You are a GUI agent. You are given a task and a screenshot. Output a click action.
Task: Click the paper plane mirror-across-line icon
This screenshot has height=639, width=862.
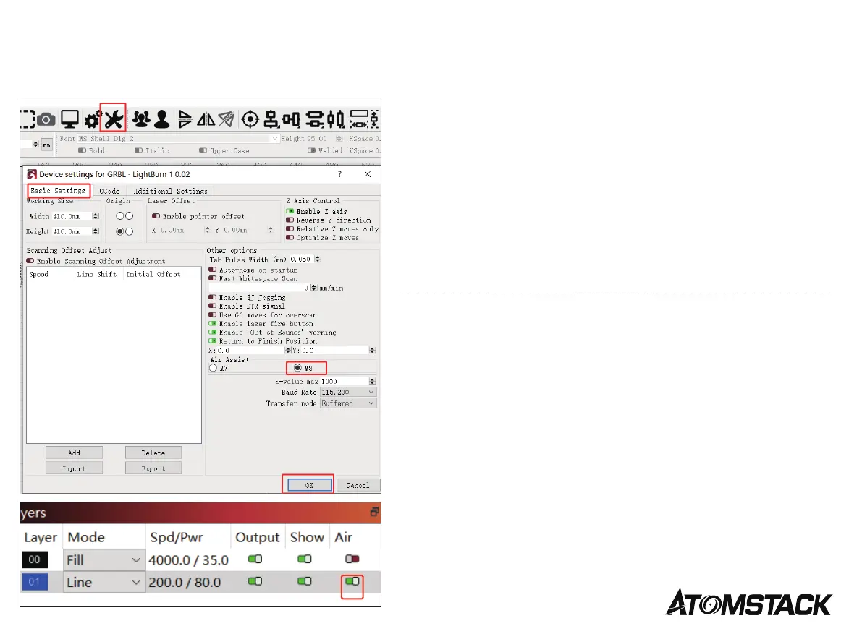coord(226,119)
